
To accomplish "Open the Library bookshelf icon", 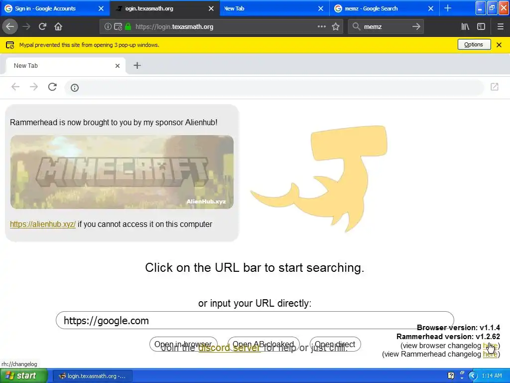I will point(465,27).
